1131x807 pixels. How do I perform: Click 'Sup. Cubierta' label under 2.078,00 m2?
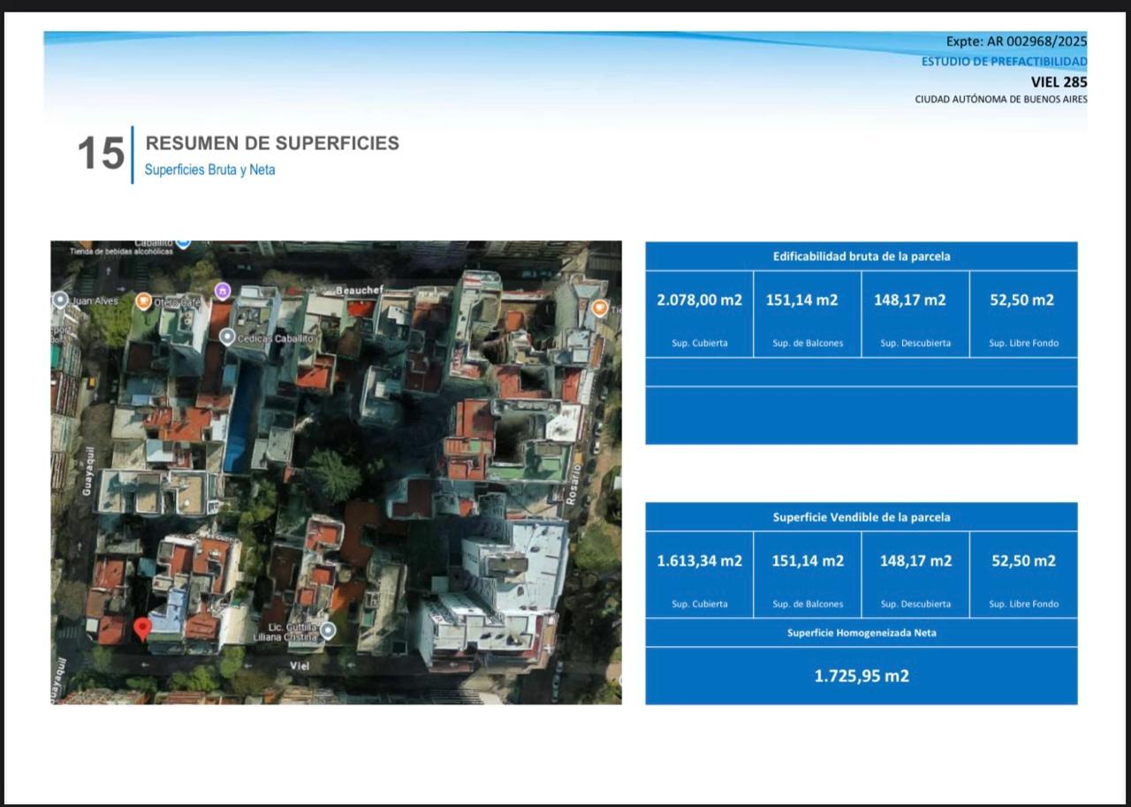pos(699,343)
